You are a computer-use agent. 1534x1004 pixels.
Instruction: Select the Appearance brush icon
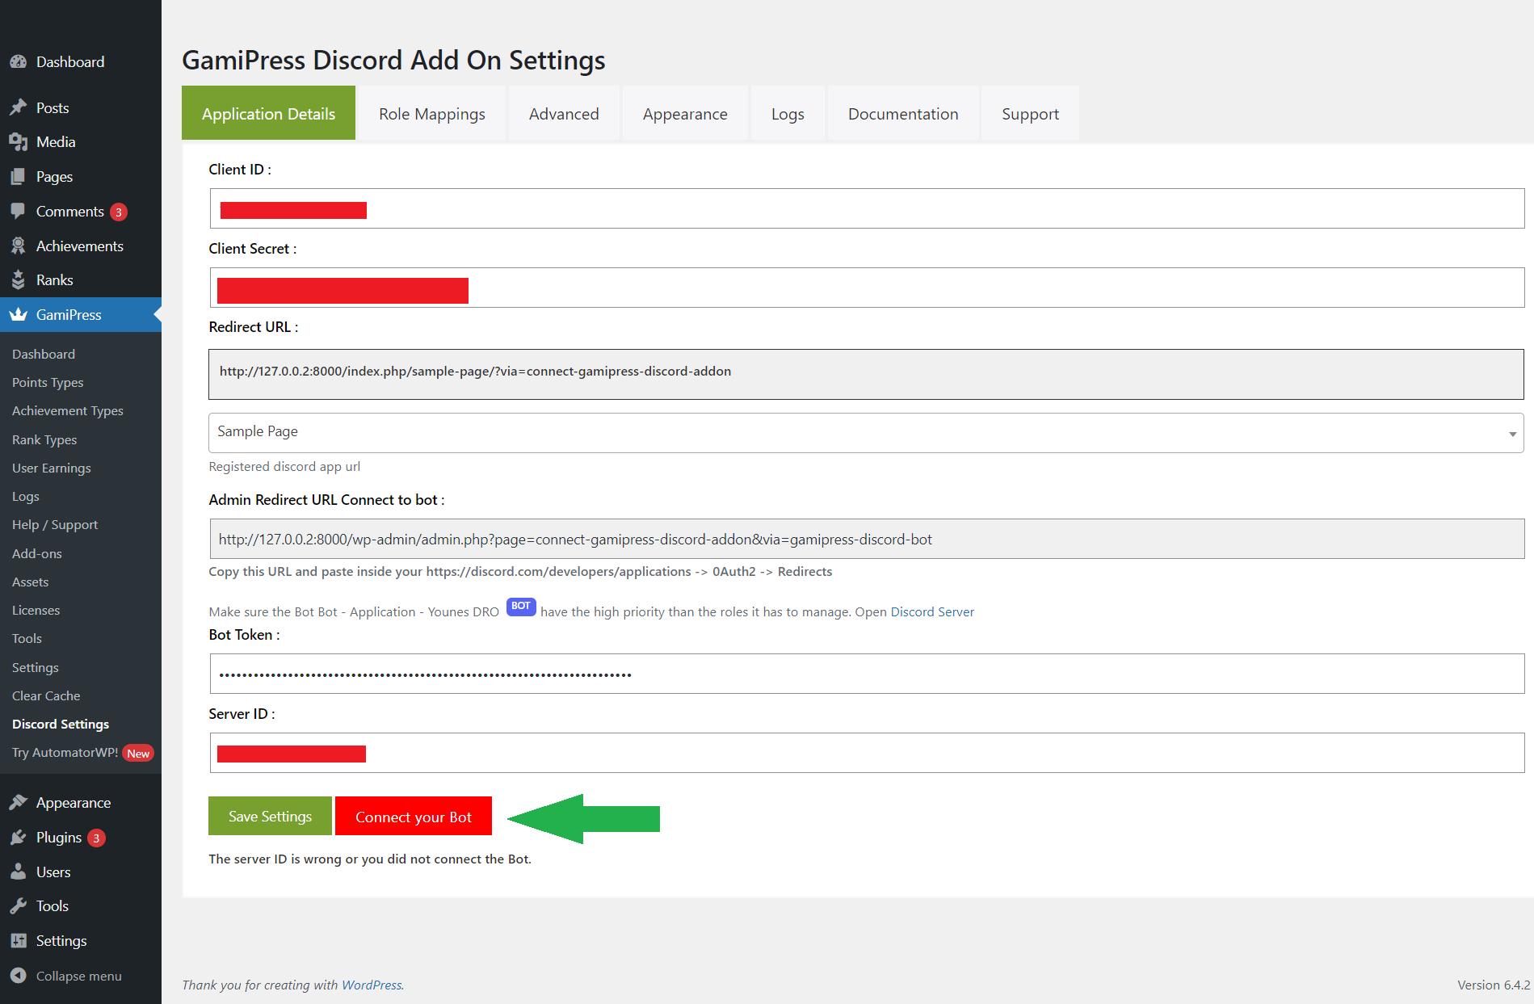(x=19, y=802)
